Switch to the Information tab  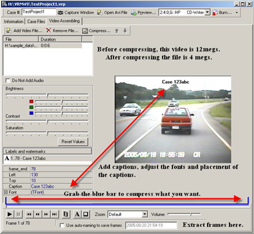[x=13, y=22]
